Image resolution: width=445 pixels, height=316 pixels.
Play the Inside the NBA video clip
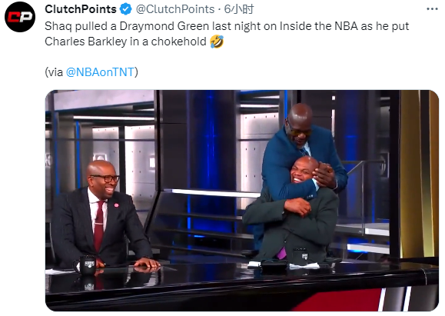[242, 201]
